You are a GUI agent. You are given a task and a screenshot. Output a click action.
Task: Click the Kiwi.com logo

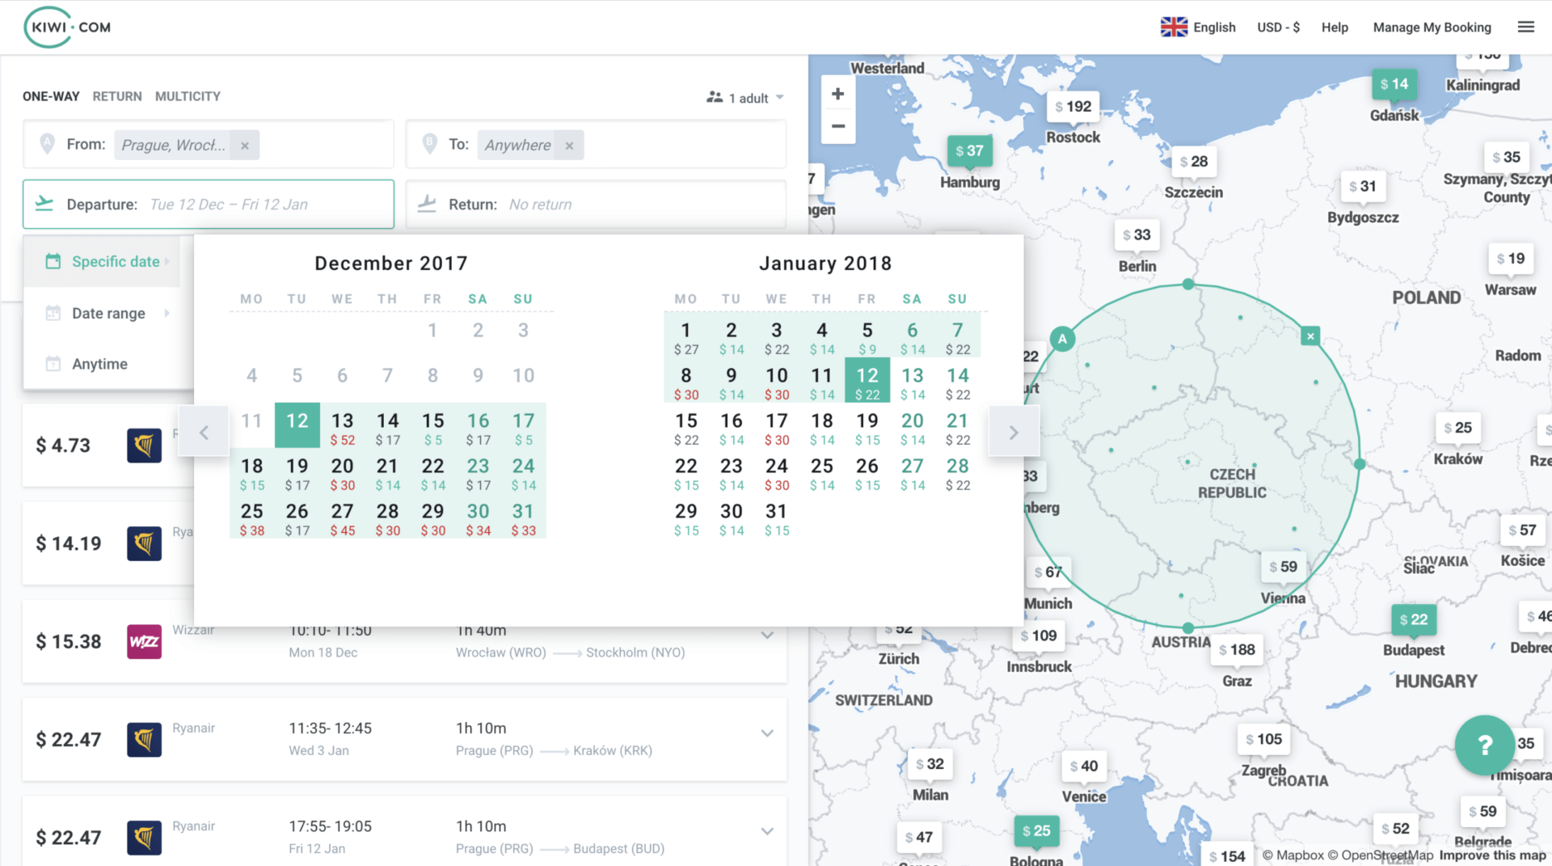(68, 27)
